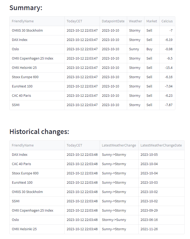This screenshot has width=190, height=239.
Task: Sort Summary table by FriendlyName header
Action: pos(23,21)
